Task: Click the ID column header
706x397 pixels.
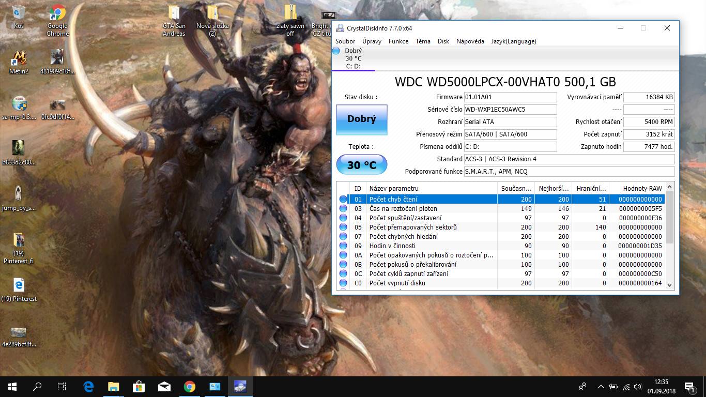Action: click(358, 188)
